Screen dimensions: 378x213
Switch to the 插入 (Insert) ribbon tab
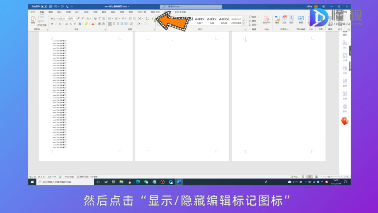pos(60,12)
